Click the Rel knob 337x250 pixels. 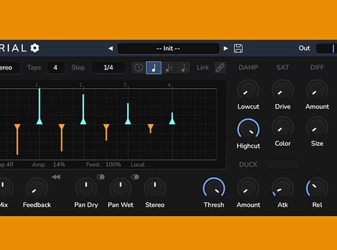click(x=317, y=189)
